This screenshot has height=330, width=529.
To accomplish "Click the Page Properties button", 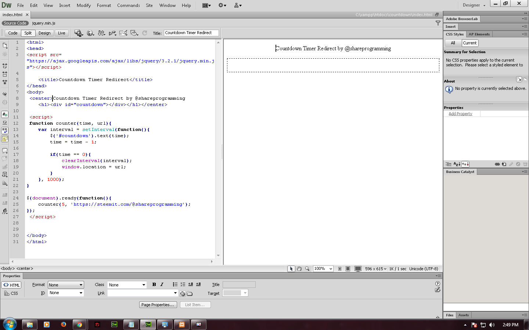I will 158,305.
